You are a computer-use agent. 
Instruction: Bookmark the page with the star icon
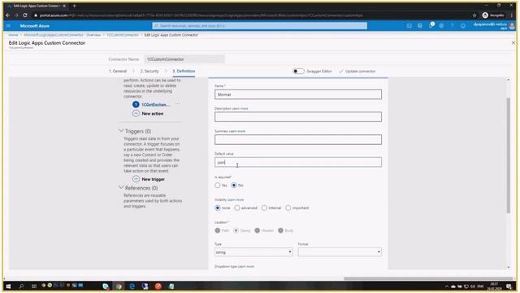point(474,15)
